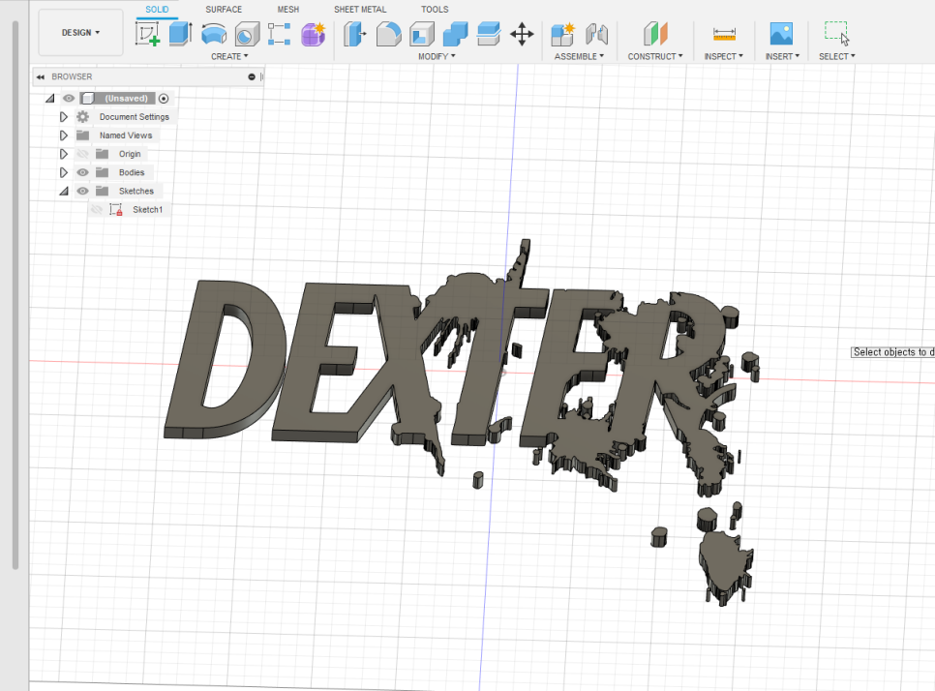The width and height of the screenshot is (935, 691).
Task: Switch to the Sheet Metal tab
Action: (360, 10)
